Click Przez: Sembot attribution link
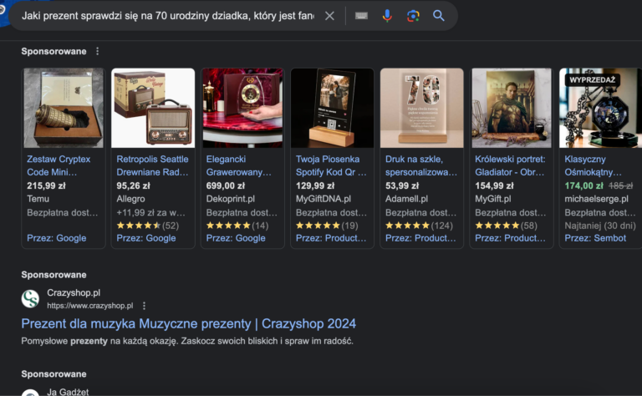The image size is (642, 396). pos(595,238)
